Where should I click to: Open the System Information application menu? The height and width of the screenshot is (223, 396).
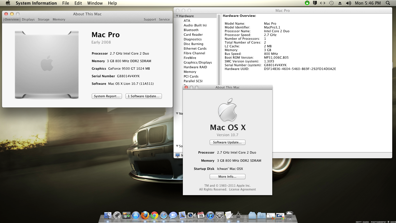pyautogui.click(x=36, y=3)
